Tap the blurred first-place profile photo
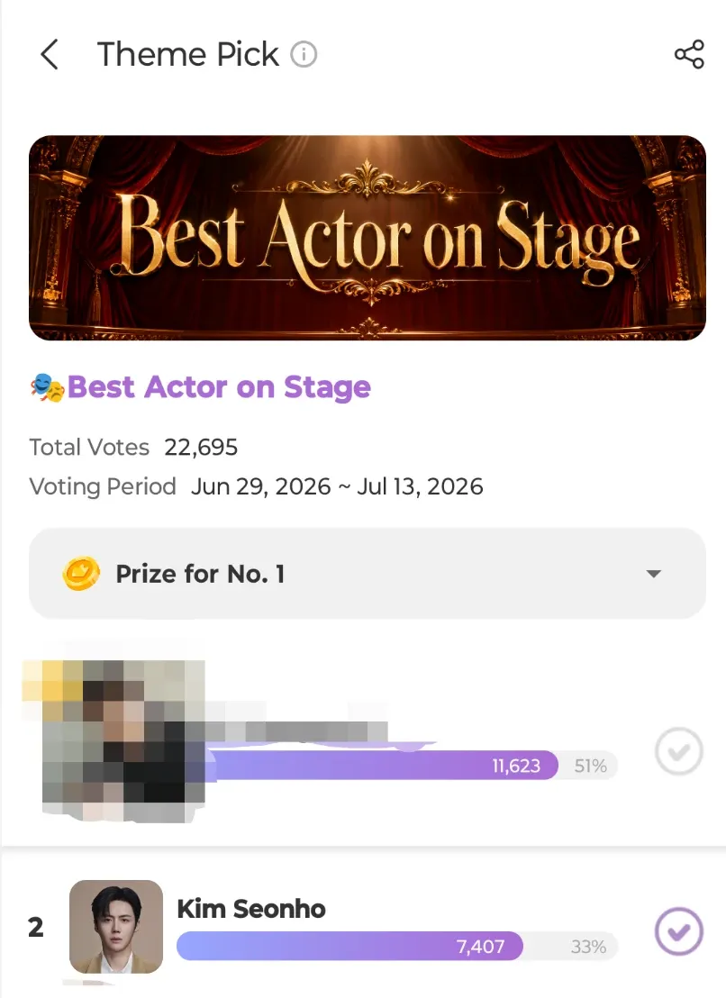726x998 pixels. tap(114, 739)
